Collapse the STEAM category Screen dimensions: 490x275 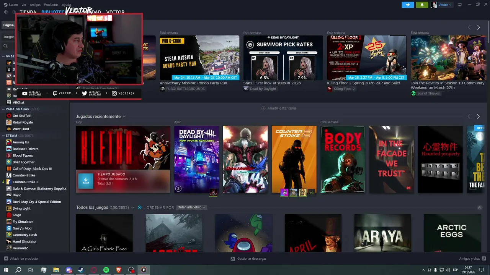click(3, 136)
